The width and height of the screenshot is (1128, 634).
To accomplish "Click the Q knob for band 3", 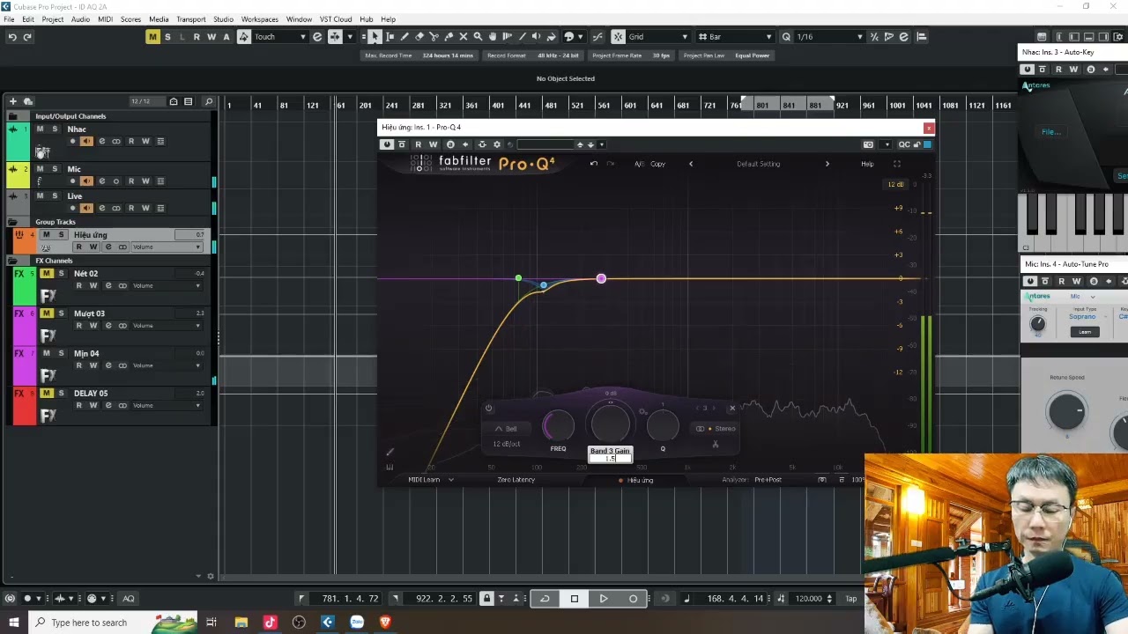I will 663,426.
